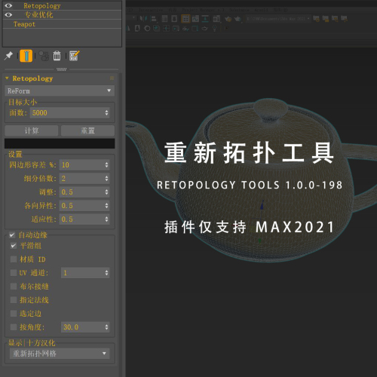The height and width of the screenshot is (377, 377).
Task: Click the pin stack icon
Action: coord(8,56)
